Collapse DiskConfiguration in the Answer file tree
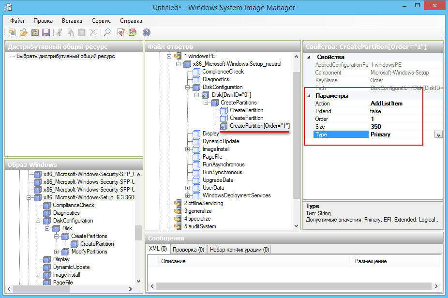 click(187, 87)
